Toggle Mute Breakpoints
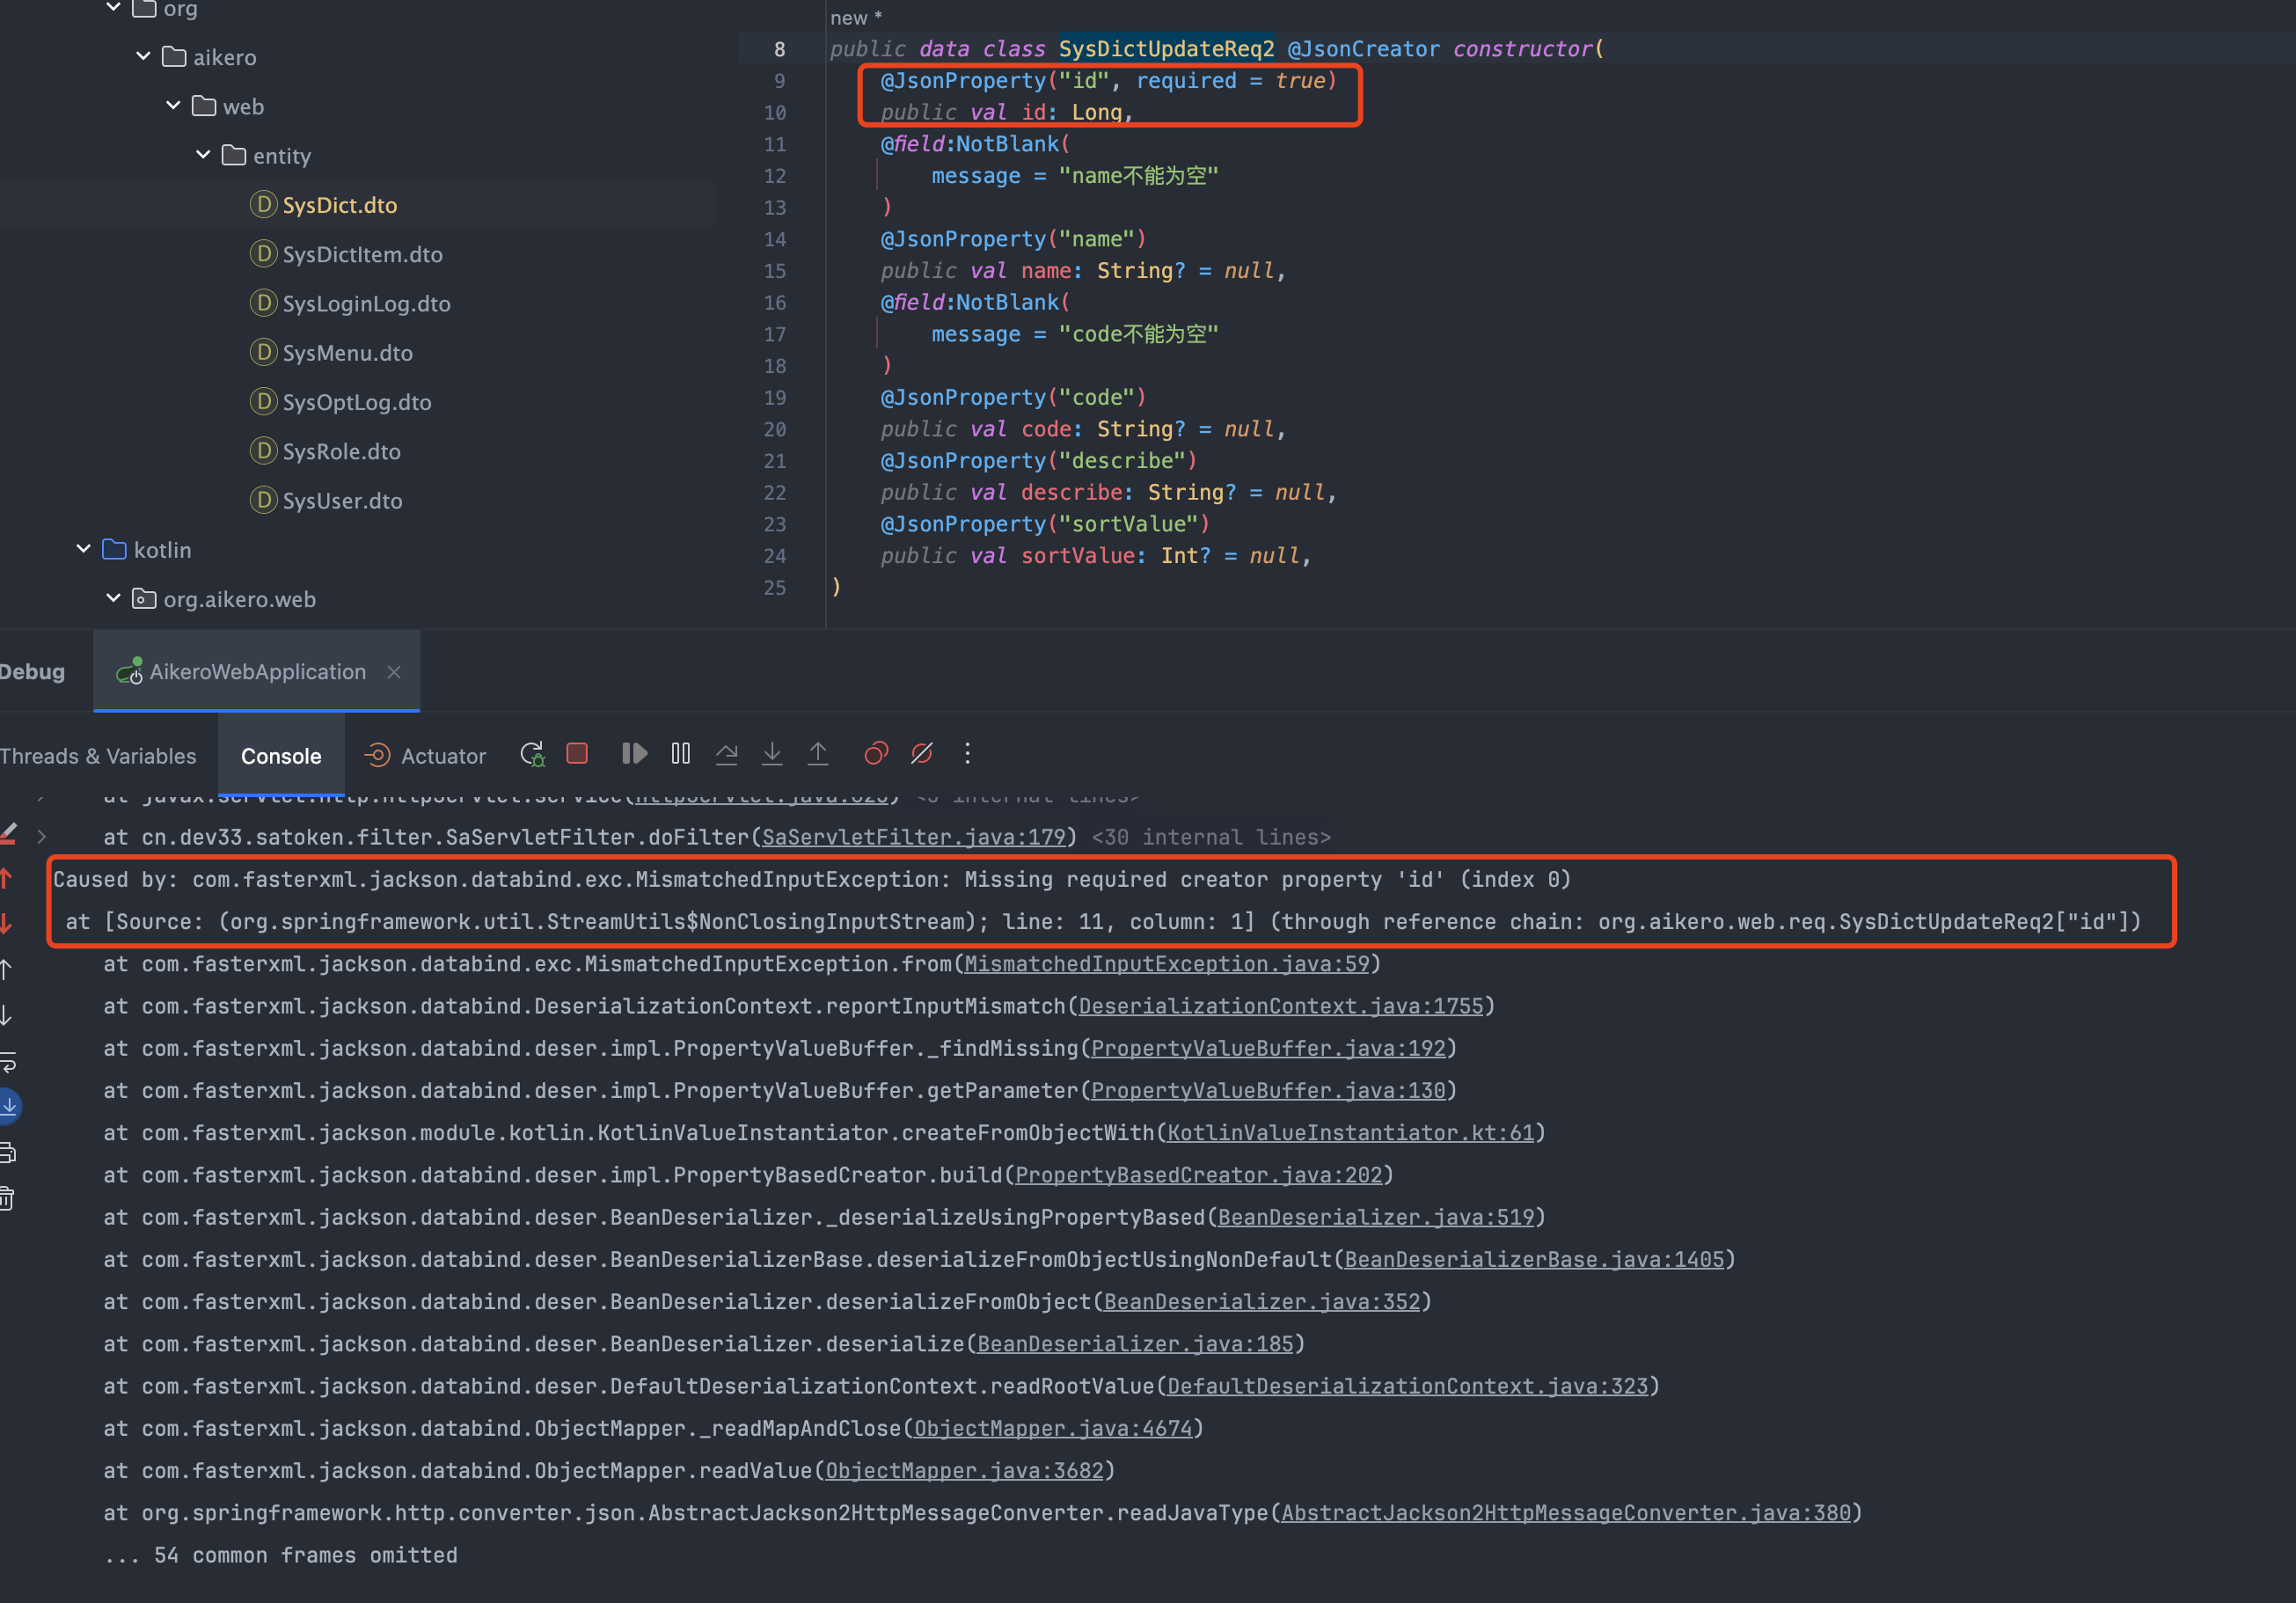 coord(922,754)
